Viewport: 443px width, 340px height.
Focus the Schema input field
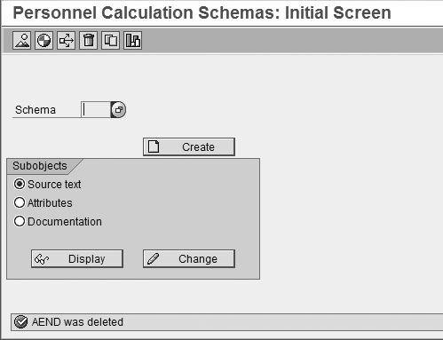[x=96, y=110]
